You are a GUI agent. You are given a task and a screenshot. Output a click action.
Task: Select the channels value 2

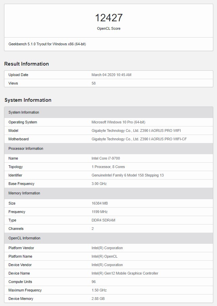click(93, 229)
